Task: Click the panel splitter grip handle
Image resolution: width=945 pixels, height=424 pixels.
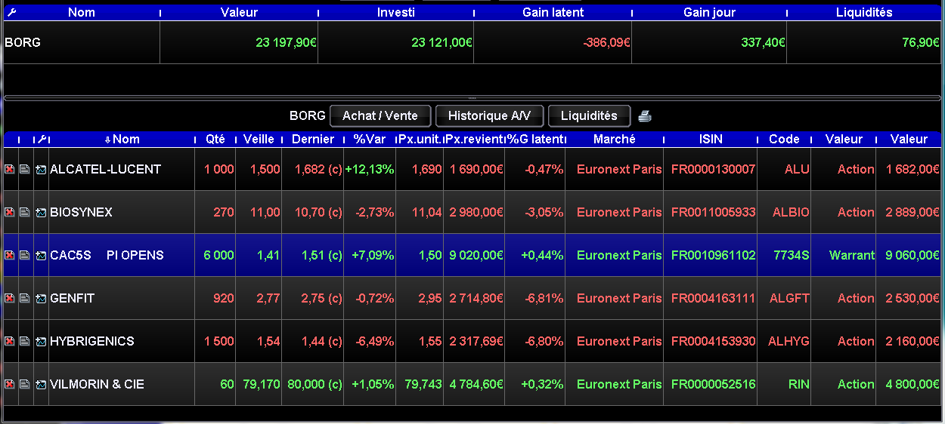Action: click(472, 98)
